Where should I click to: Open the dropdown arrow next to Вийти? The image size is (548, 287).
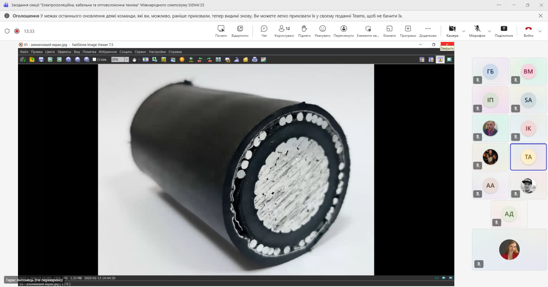(540, 31)
